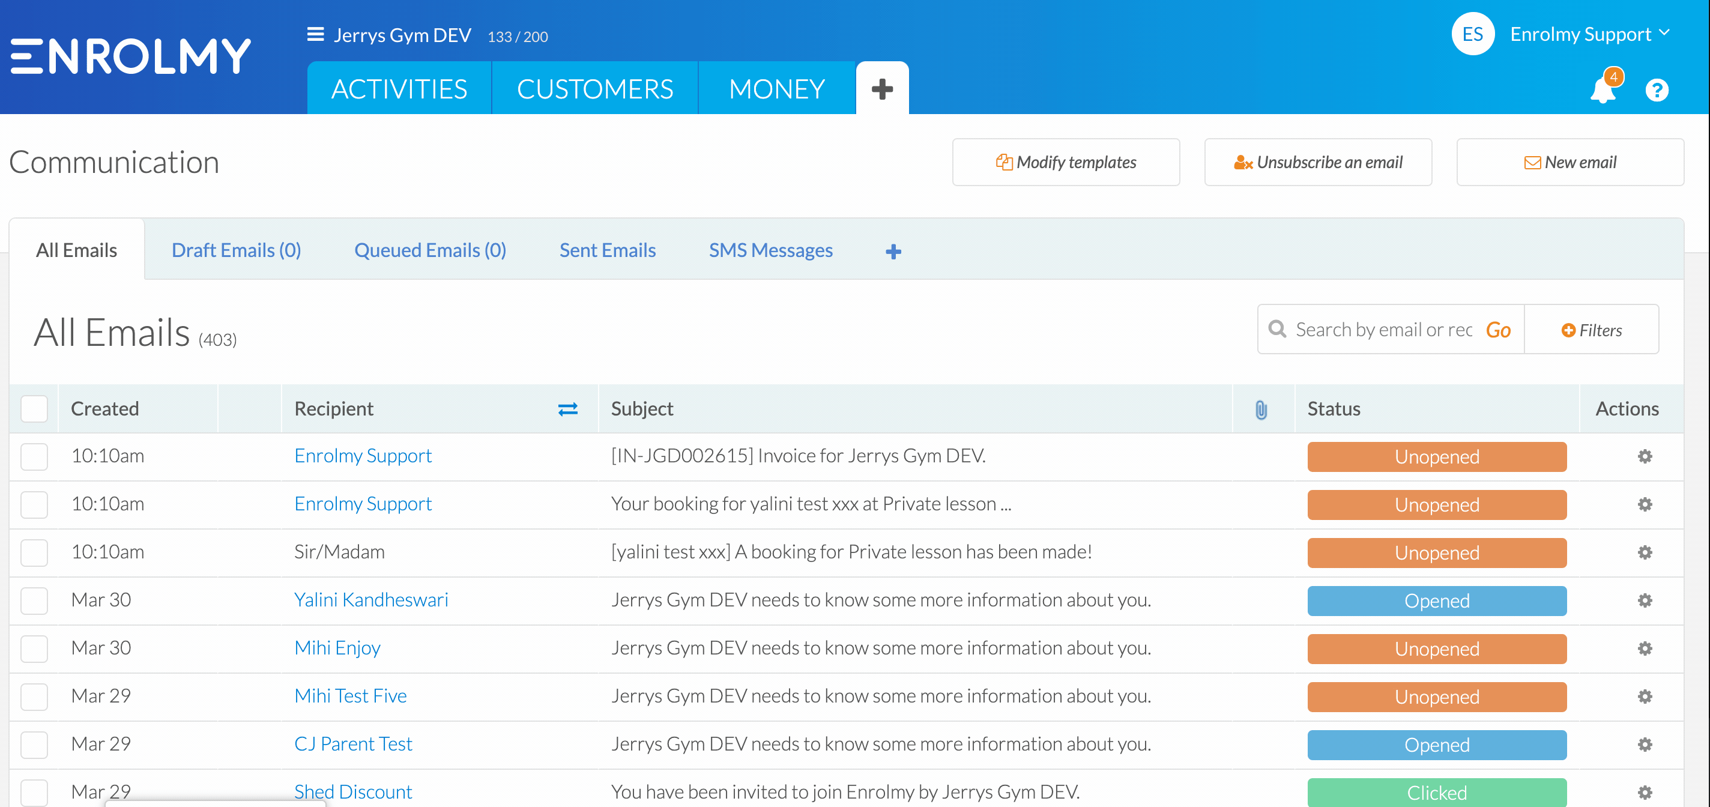Switch to the All Emails tab

(76, 250)
